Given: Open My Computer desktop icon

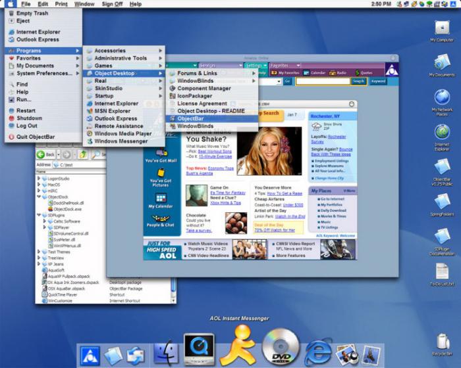Looking at the screenshot, I should pyautogui.click(x=442, y=31).
